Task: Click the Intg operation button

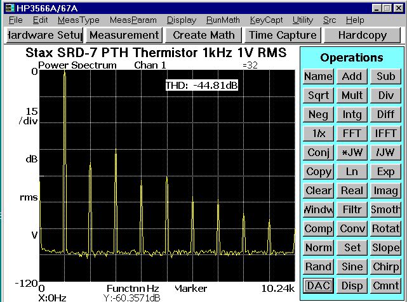Action: coord(352,114)
